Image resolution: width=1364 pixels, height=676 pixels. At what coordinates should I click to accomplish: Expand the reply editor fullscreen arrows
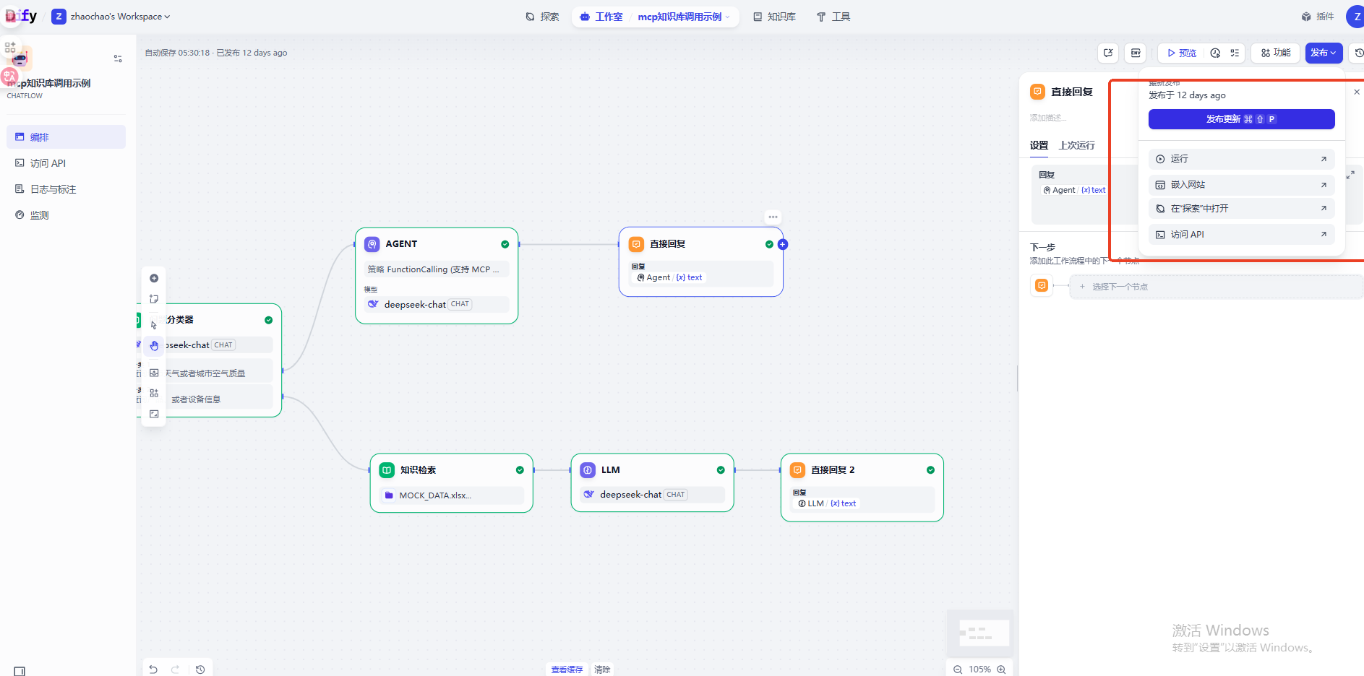click(x=1350, y=175)
